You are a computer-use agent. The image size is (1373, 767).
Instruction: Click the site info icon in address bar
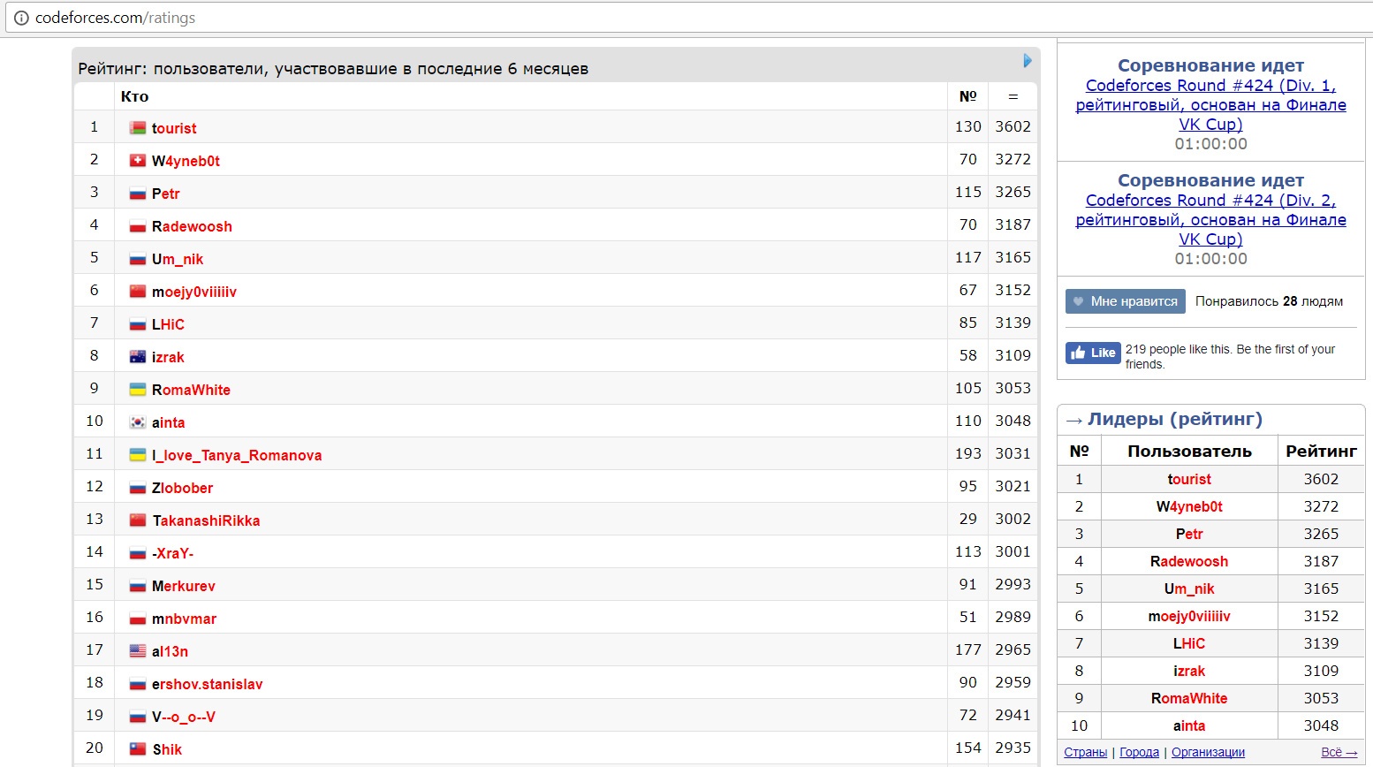click(x=21, y=18)
